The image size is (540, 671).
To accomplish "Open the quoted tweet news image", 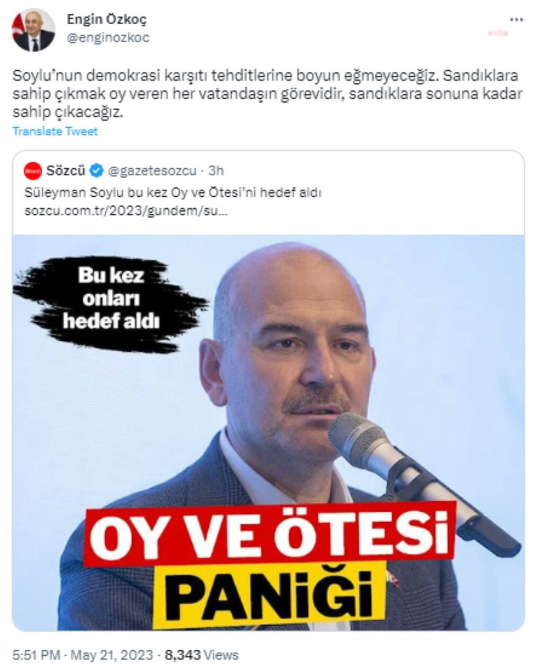I will click(268, 432).
